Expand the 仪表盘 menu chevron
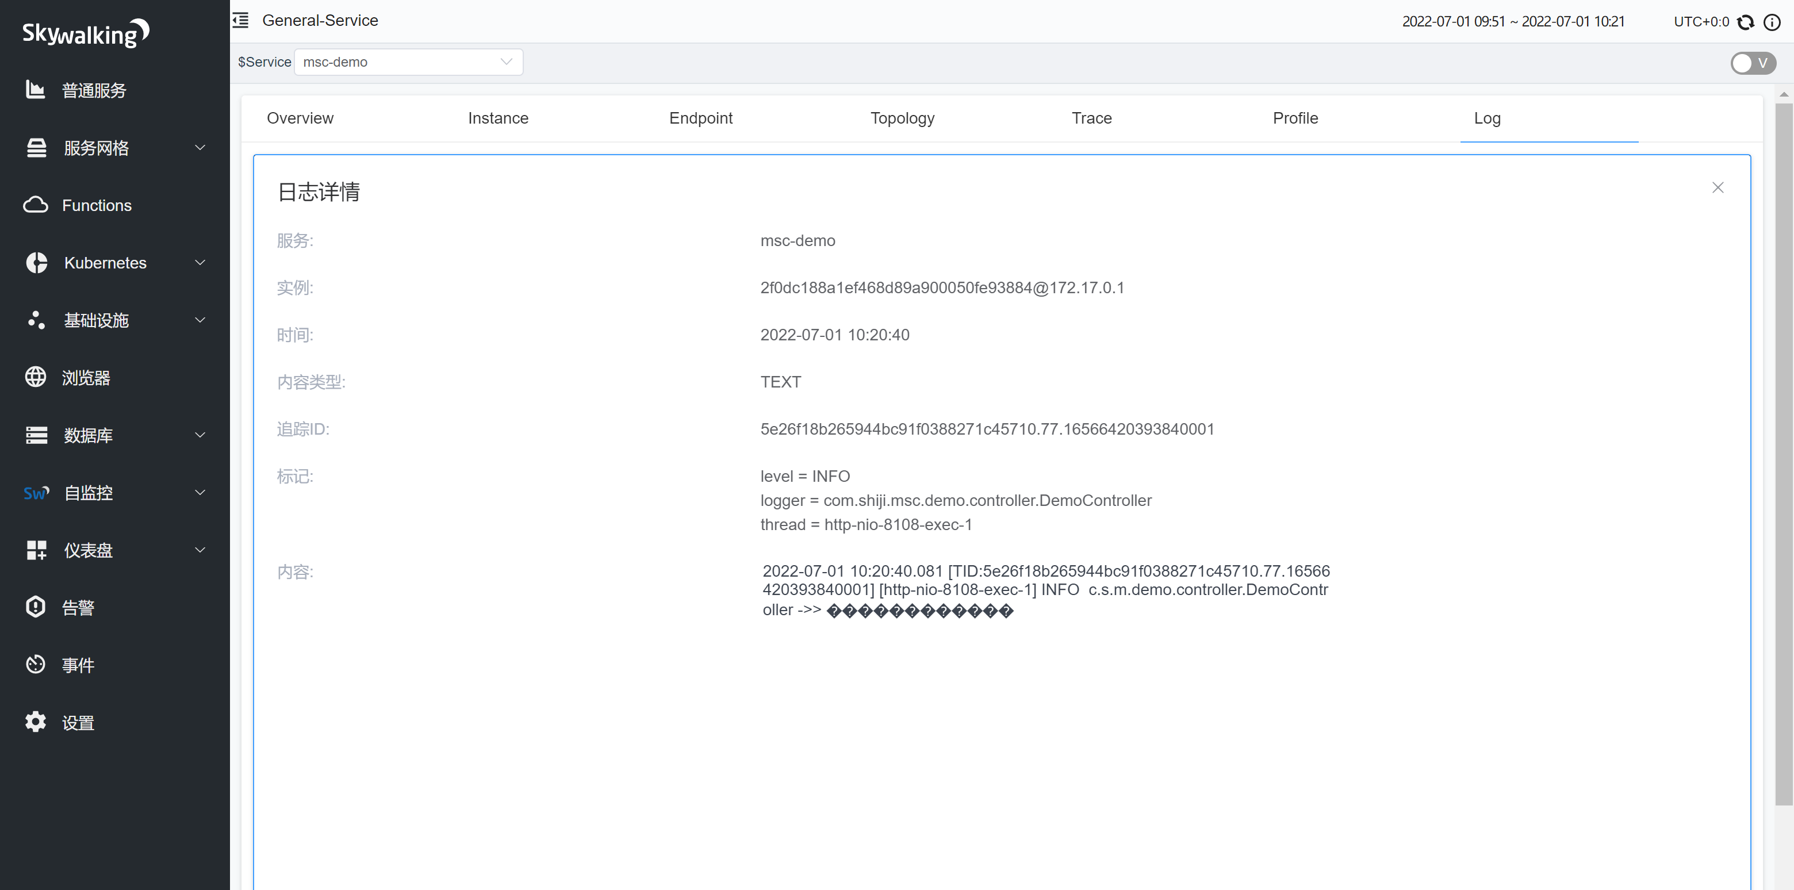Viewport: 1794px width, 890px height. pos(200,550)
